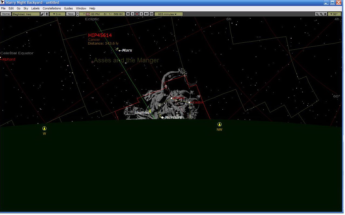Select the hour value in the time field
The height and width of the screenshot is (215, 345).
click(x=84, y=14)
